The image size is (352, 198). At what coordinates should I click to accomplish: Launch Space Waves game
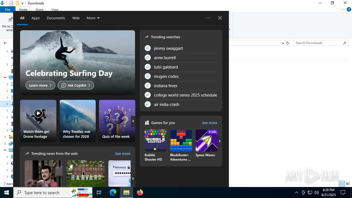[x=207, y=143]
